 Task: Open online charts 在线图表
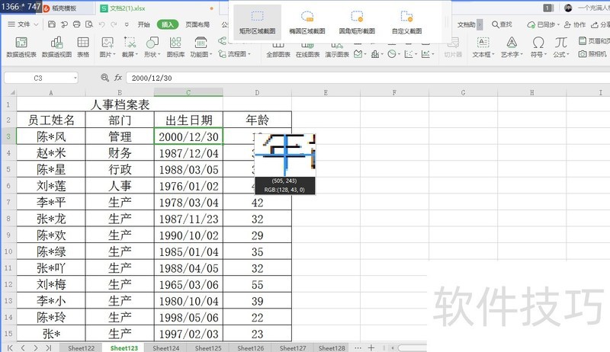(x=307, y=51)
